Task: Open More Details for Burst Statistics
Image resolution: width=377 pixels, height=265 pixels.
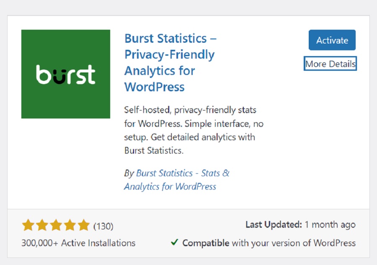Action: 330,64
